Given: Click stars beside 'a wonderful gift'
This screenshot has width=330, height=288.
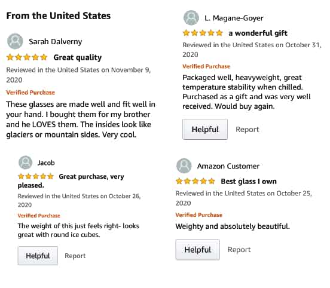Looking at the screenshot, I should tap(203, 33).
